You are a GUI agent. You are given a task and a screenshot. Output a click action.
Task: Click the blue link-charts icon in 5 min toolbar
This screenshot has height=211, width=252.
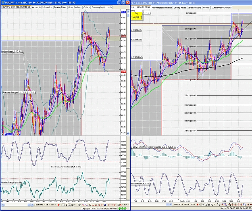(86, 205)
